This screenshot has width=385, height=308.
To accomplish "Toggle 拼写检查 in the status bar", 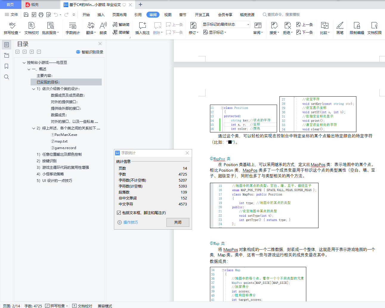I will (57, 306).
